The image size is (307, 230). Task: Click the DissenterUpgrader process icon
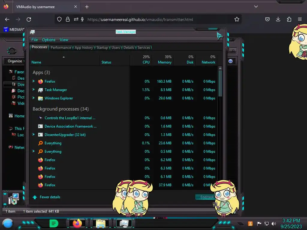click(x=40, y=135)
